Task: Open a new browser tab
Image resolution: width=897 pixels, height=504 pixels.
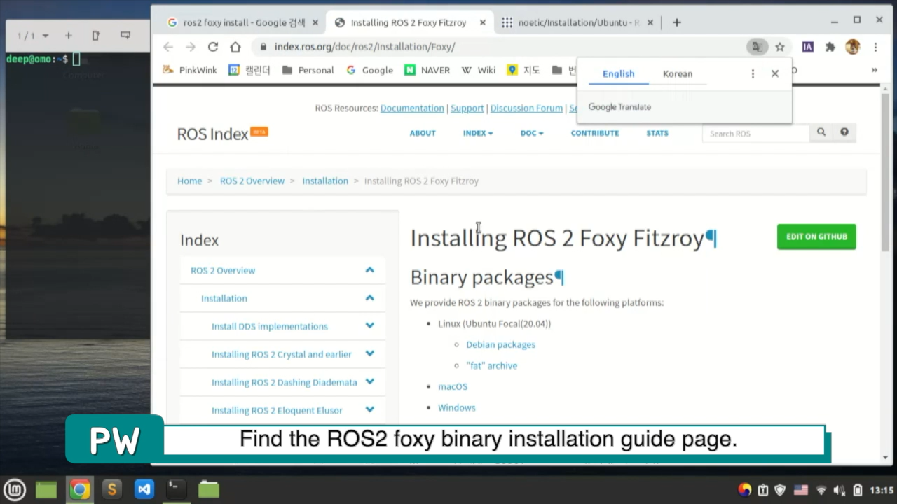Action: [676, 22]
